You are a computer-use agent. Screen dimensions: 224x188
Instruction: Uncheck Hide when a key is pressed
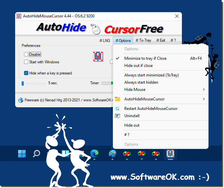coord(26,73)
